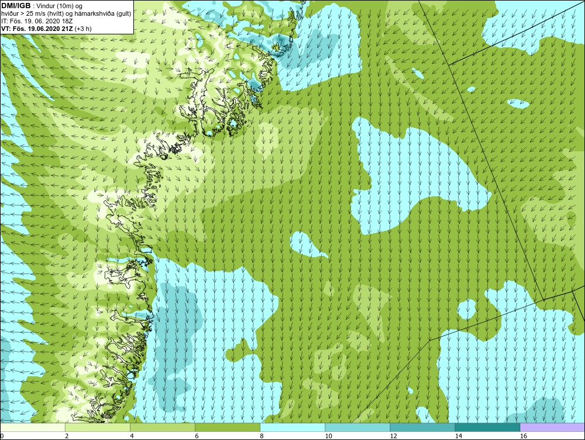The width and height of the screenshot is (585, 440).
Task: Click the '(+3 h)' forecast offset text
Action: pos(83,29)
